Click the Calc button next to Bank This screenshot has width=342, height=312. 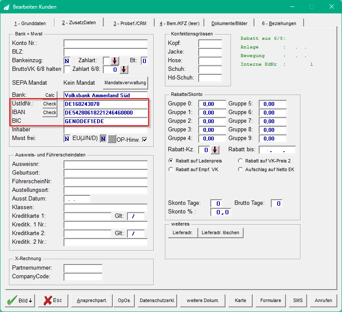(x=50, y=95)
